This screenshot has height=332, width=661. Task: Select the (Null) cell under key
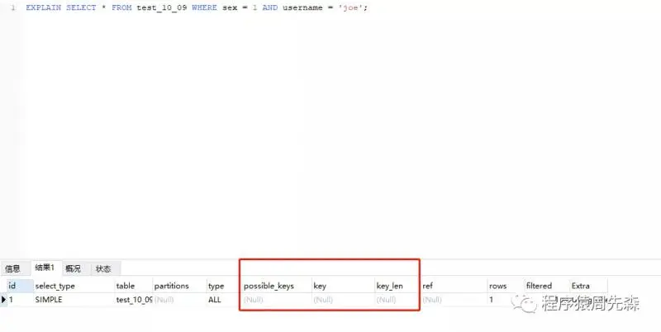click(x=343, y=300)
